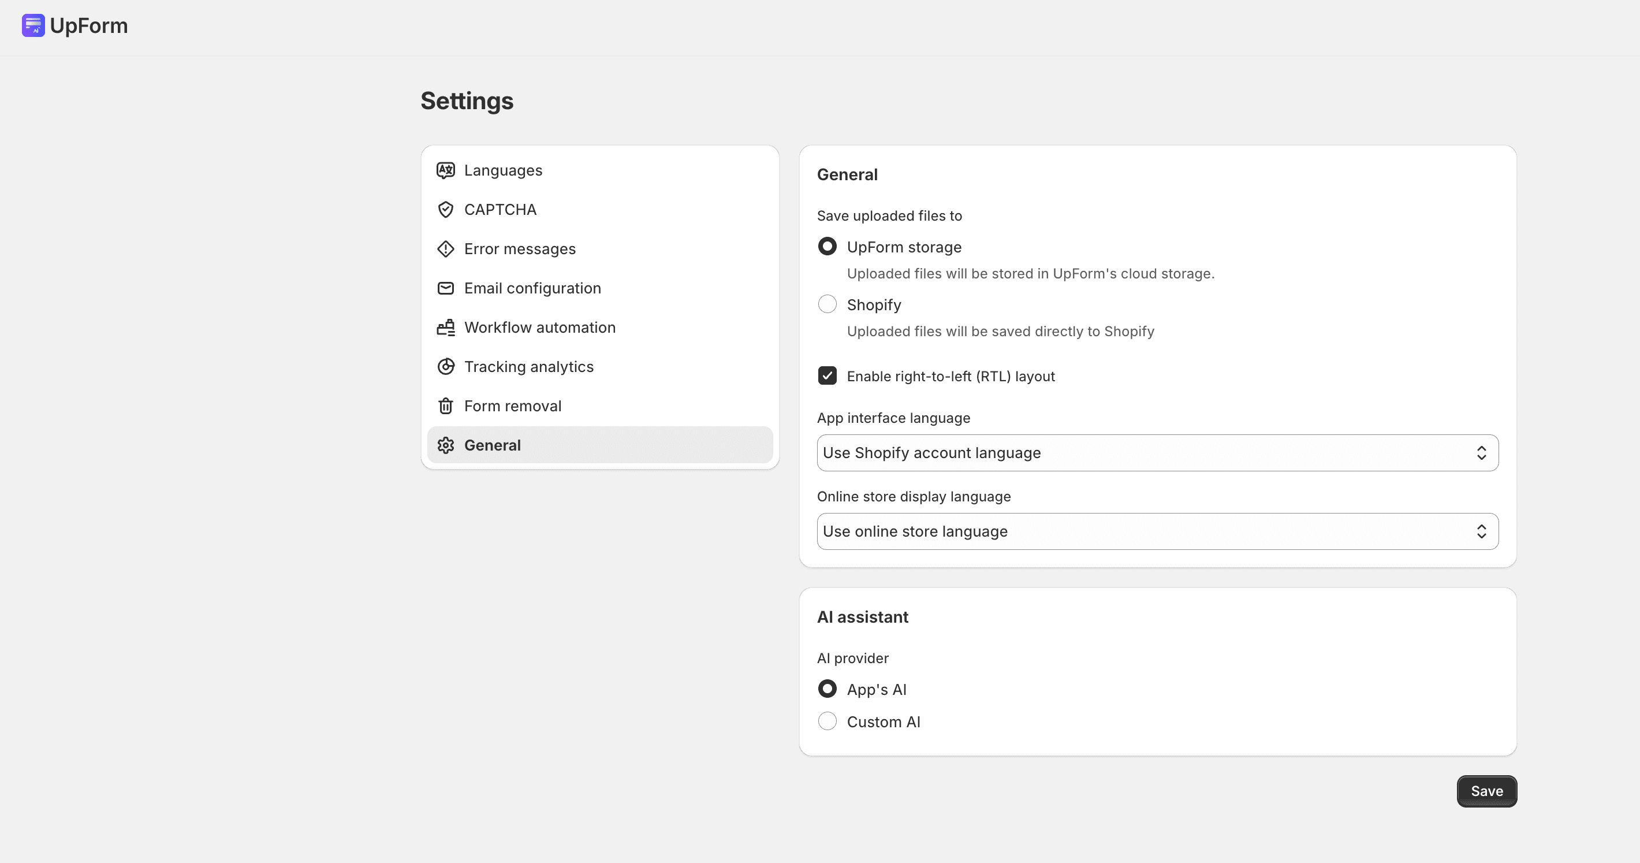Open App interface language dropdown
1640x863 pixels.
click(x=1157, y=453)
